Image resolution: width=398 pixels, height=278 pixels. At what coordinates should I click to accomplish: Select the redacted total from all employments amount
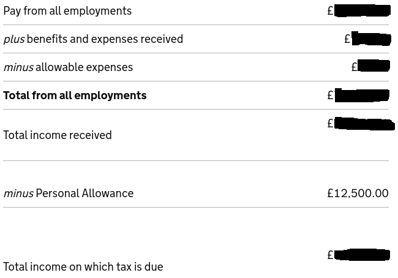[362, 95]
